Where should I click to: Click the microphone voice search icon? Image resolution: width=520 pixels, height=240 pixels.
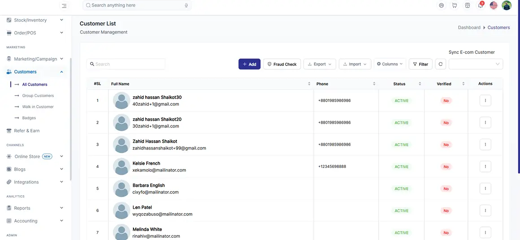[186, 6]
